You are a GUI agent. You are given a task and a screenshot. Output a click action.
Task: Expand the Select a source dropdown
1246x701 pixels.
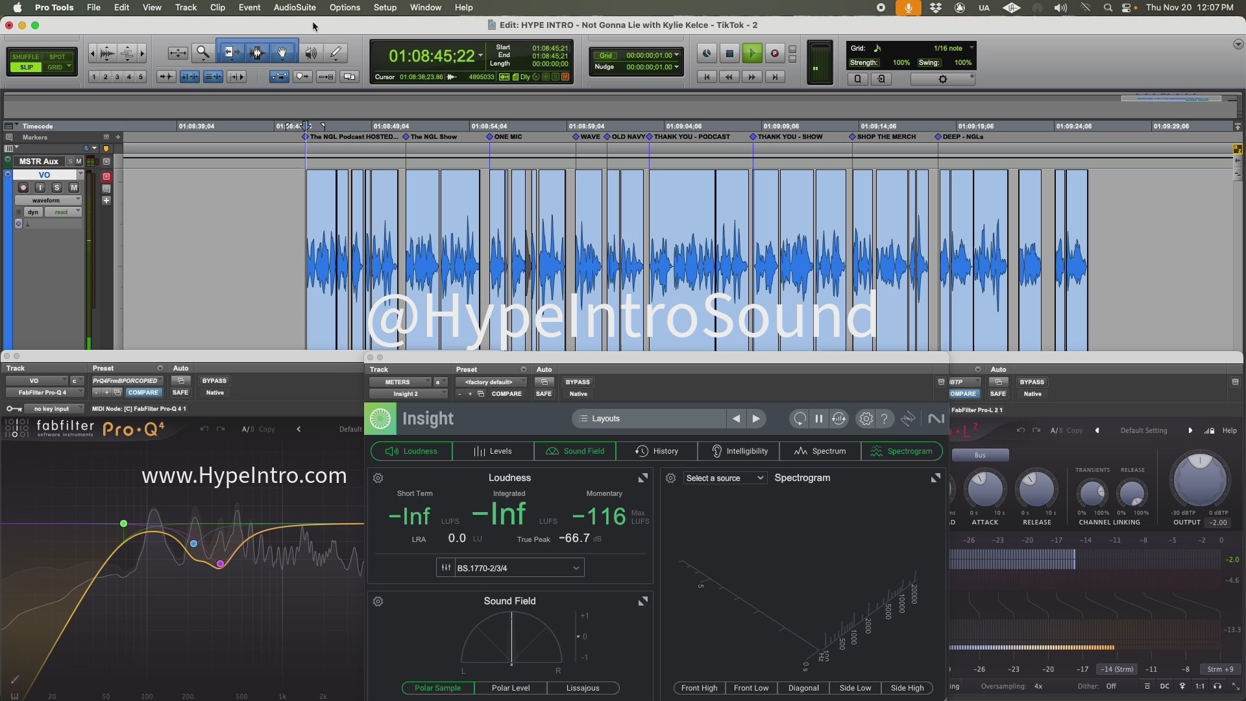724,478
